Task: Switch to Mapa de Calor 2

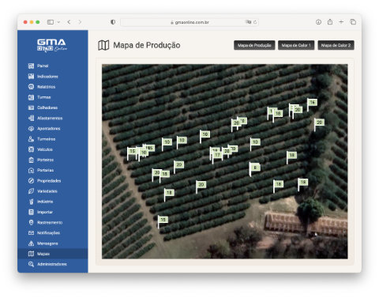Action: [x=336, y=45]
